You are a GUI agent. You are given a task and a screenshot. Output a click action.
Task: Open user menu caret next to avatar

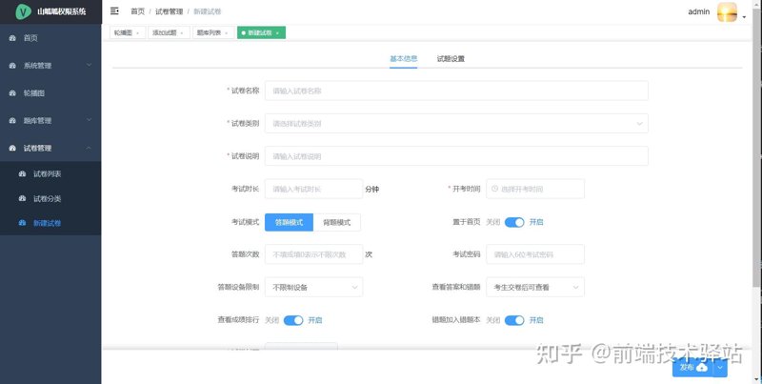click(745, 17)
